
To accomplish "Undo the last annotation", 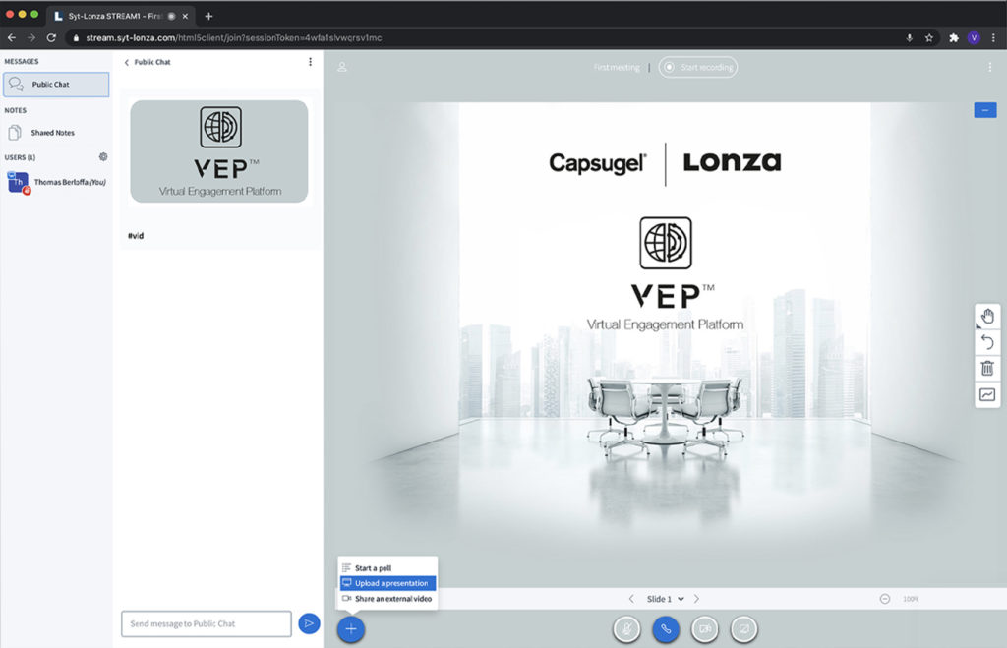I will coord(987,342).
